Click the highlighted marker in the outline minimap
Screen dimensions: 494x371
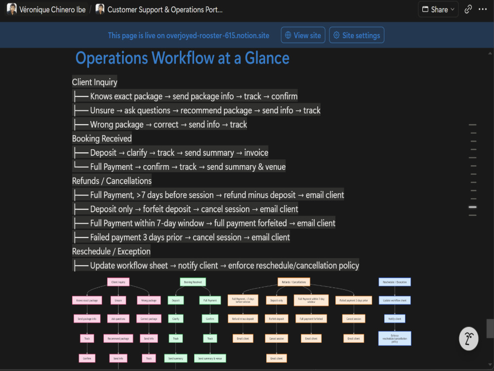(x=473, y=207)
